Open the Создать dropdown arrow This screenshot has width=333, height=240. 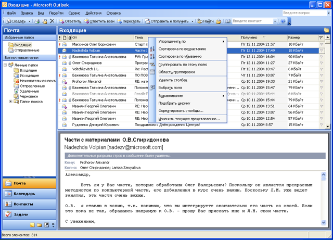[29, 21]
